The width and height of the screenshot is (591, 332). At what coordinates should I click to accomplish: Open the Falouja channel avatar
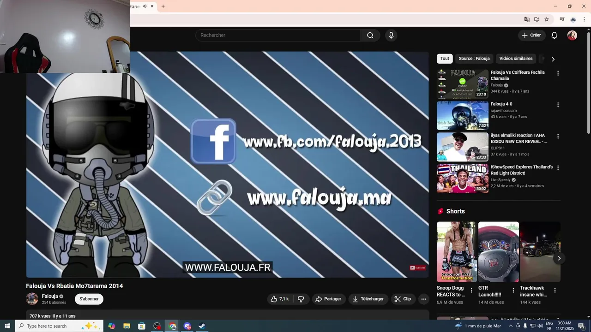pos(32,299)
